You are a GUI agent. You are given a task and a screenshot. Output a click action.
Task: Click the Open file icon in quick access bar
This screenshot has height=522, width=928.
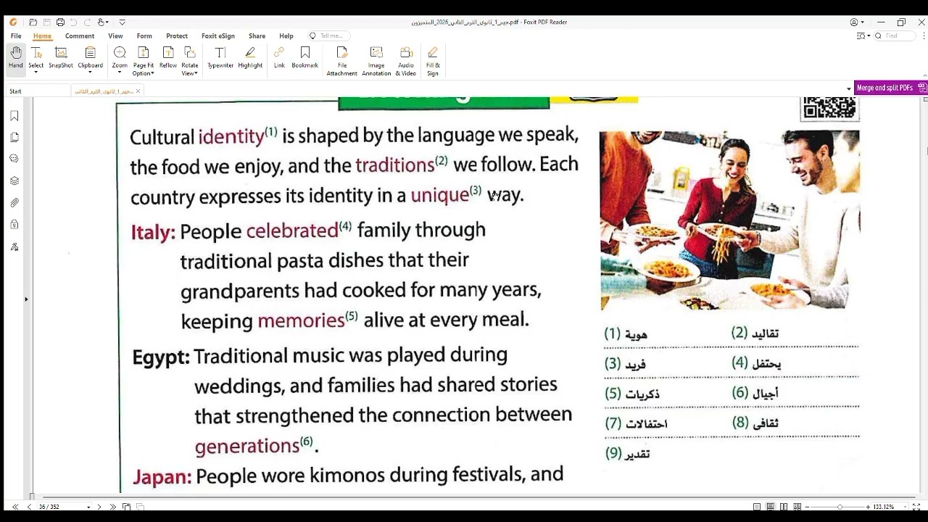[x=33, y=22]
